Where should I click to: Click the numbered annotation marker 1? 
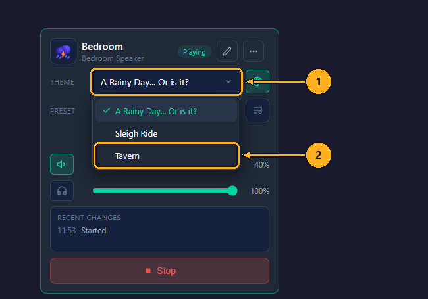tap(318, 81)
